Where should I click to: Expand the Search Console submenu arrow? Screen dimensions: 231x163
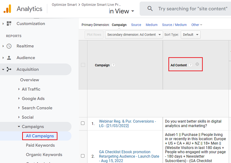click(x=19, y=108)
